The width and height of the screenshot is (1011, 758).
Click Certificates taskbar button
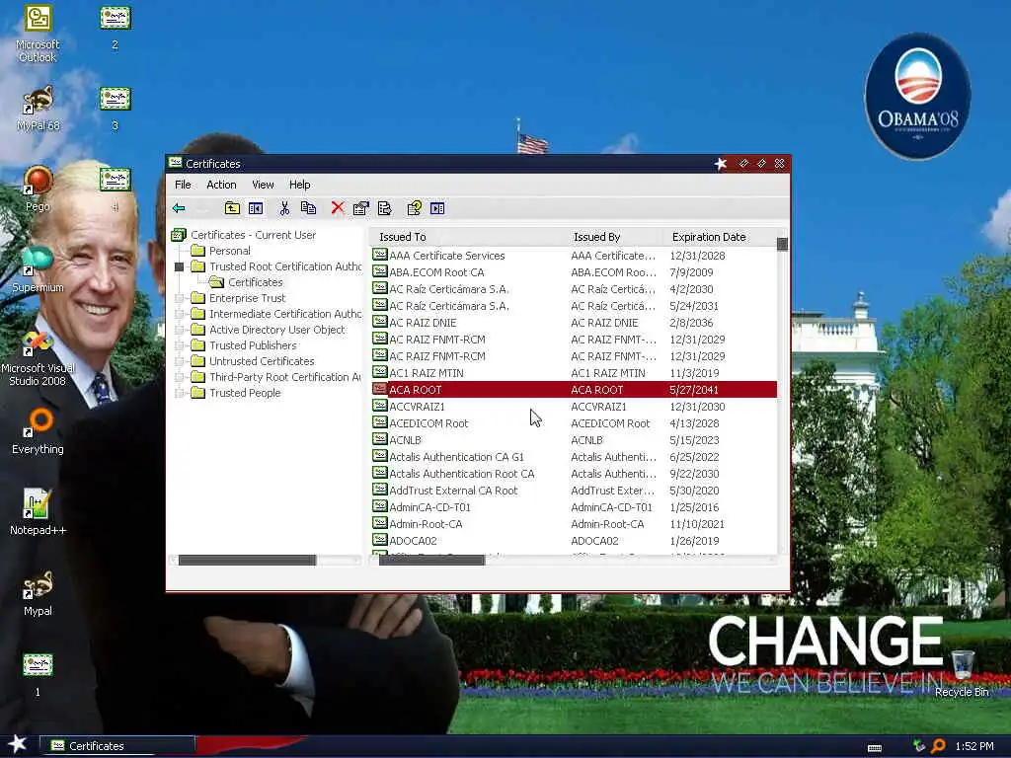pos(118,746)
